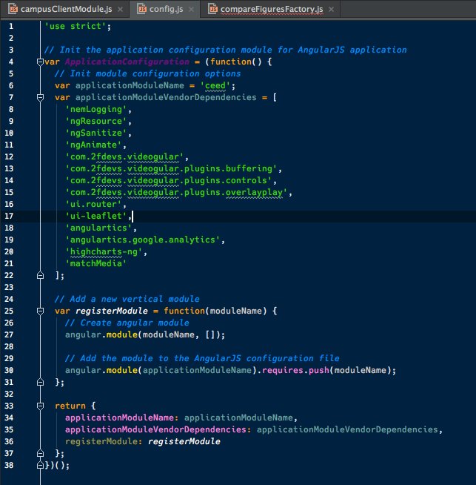Image resolution: width=476 pixels, height=485 pixels.
Task: Collapse the applicationModuleVendorDependencies array at line 7
Action: tap(40, 97)
